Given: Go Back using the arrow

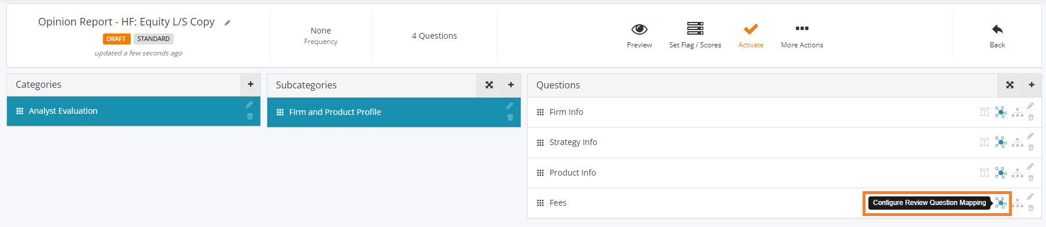Looking at the screenshot, I should (997, 29).
